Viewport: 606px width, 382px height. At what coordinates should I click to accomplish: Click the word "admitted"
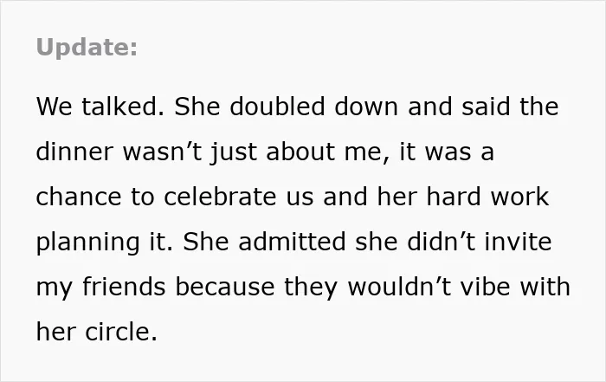pos(292,242)
